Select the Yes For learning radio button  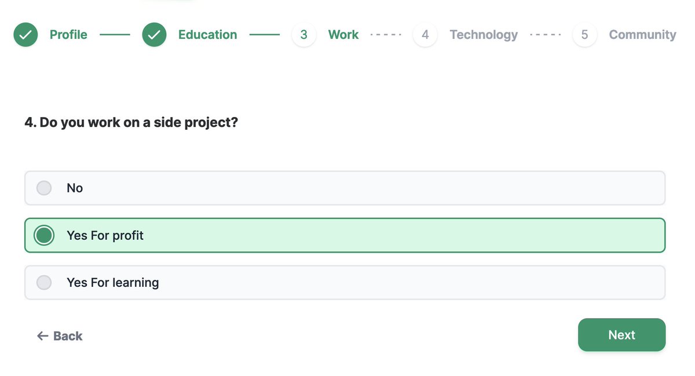point(44,283)
